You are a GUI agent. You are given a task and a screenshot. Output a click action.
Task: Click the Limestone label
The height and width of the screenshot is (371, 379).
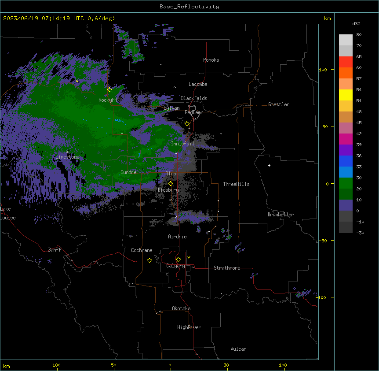(67, 157)
